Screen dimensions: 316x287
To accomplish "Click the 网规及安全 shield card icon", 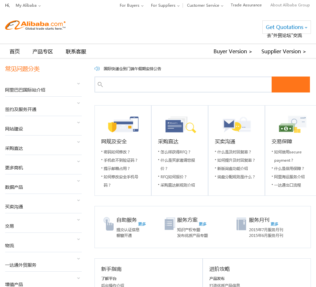I will click(123, 124).
